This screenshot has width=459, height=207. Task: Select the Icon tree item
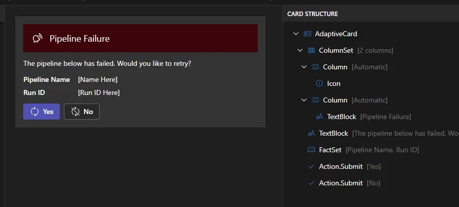click(334, 84)
